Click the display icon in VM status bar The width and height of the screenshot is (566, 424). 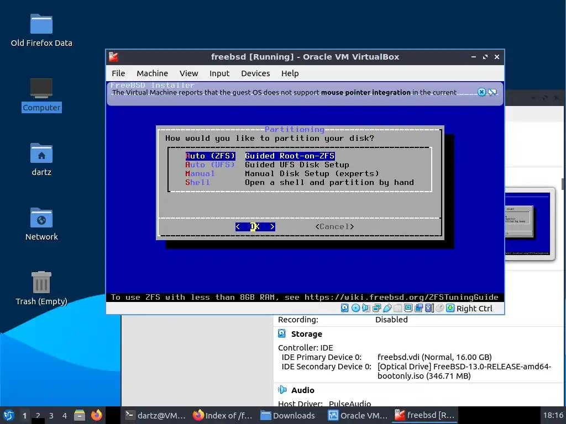pyautogui.click(x=408, y=308)
